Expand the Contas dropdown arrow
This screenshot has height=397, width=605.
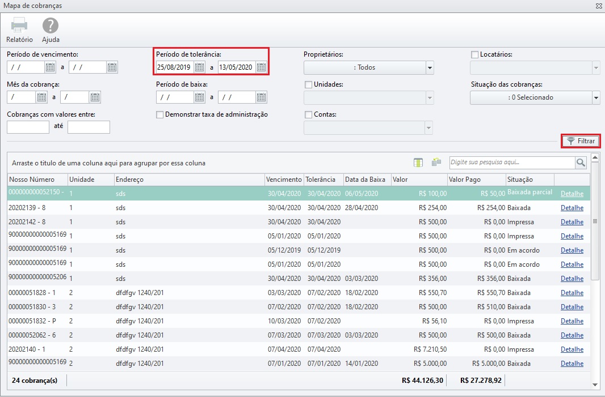tap(428, 128)
